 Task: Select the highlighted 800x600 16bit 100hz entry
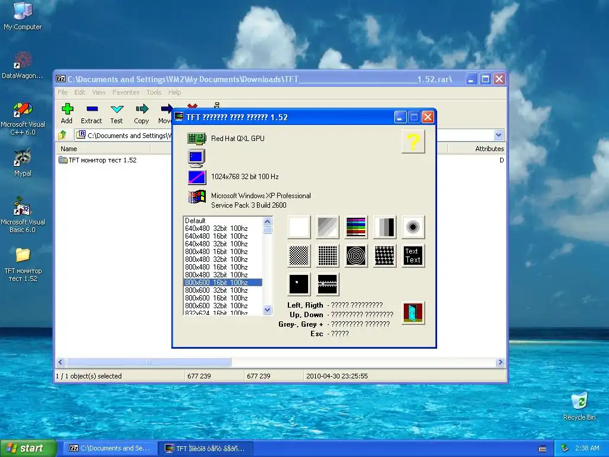pos(223,283)
